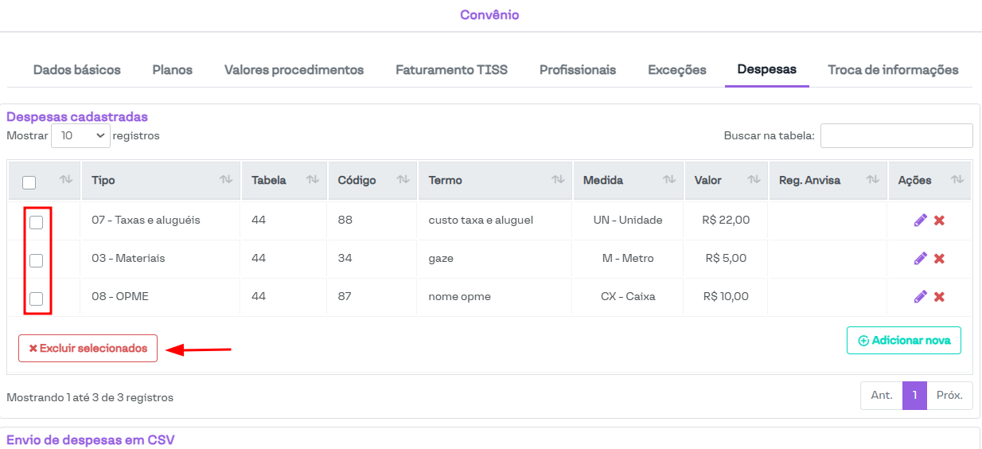Screen dimensions: 982x449
Task: Click Excluir selecionados button
Action: coord(88,349)
